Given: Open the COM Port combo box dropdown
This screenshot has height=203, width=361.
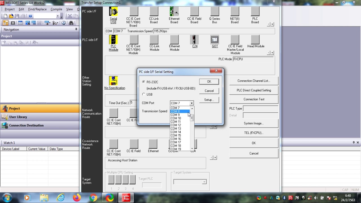Looking at the screenshot, I should (191, 103).
